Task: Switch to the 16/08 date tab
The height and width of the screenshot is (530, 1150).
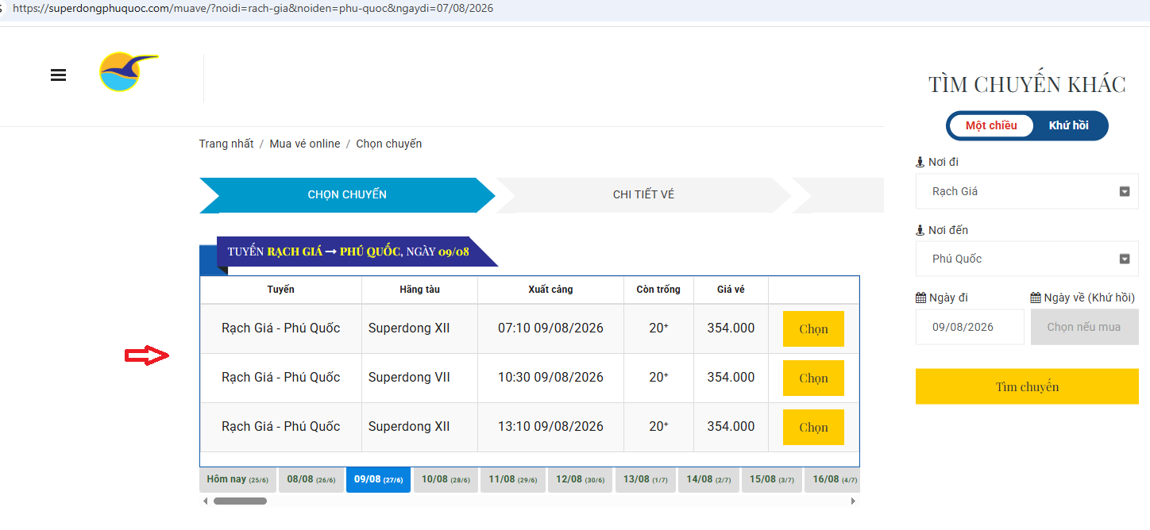Action: (832, 480)
